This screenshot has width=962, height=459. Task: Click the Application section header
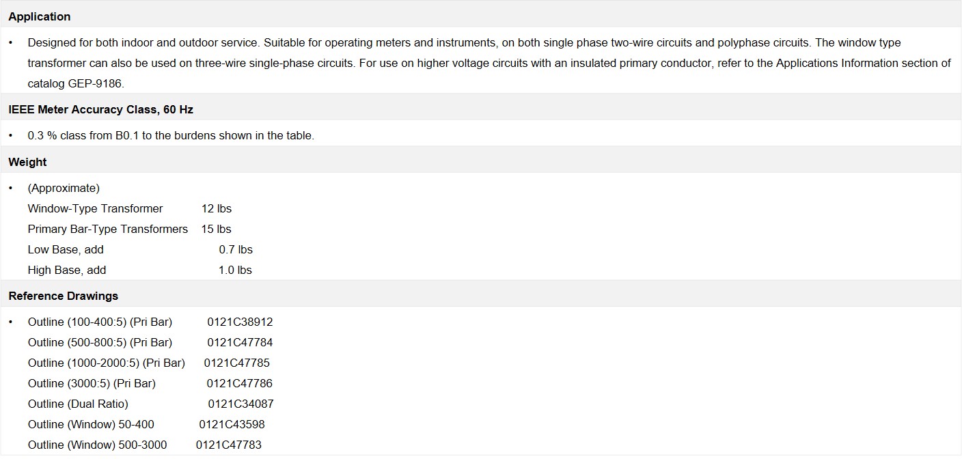click(x=39, y=16)
